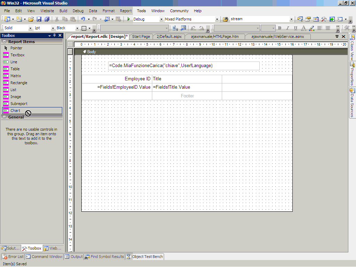Viewport: 356px width, 267px height.
Task: Collapse the Report Items group
Action: point(4,42)
